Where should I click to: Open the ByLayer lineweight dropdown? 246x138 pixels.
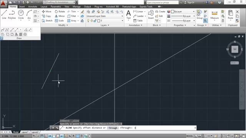194,16
